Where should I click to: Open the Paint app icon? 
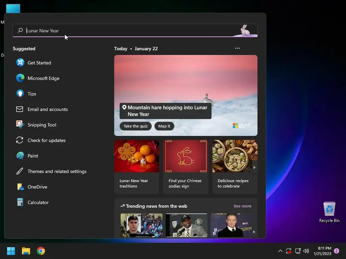[x=20, y=156]
